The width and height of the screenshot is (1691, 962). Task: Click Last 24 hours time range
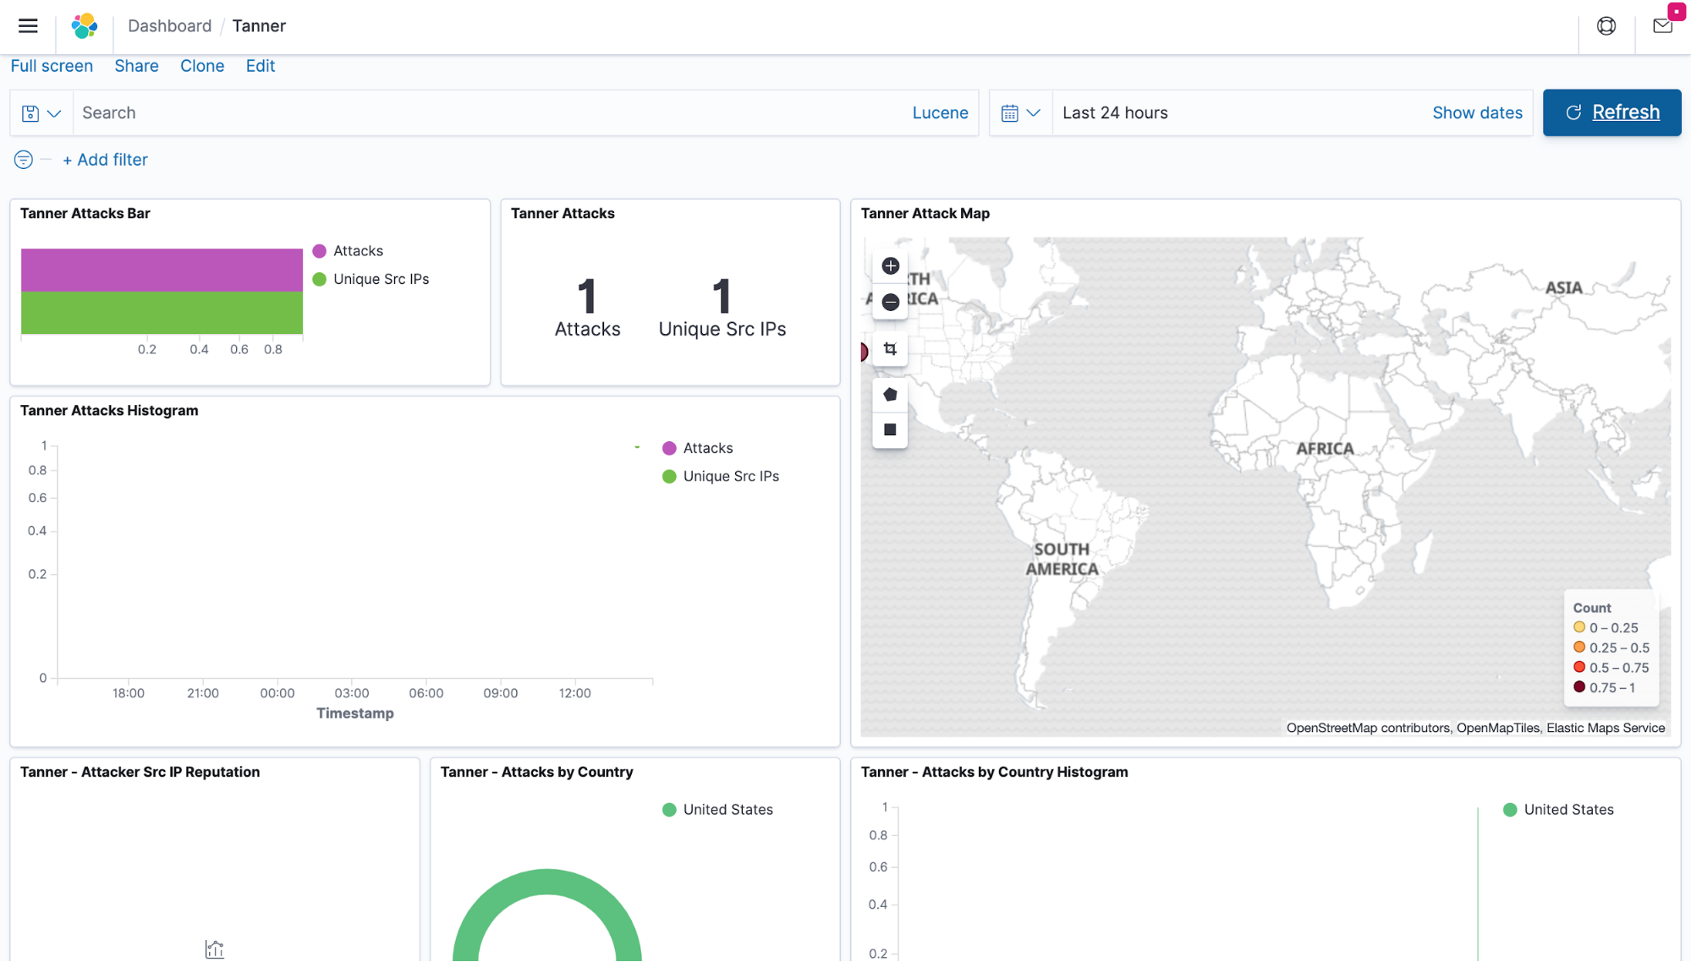coord(1115,113)
